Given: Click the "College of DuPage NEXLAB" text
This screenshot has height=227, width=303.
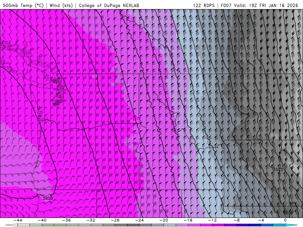Looking at the screenshot, I should 109,5.
